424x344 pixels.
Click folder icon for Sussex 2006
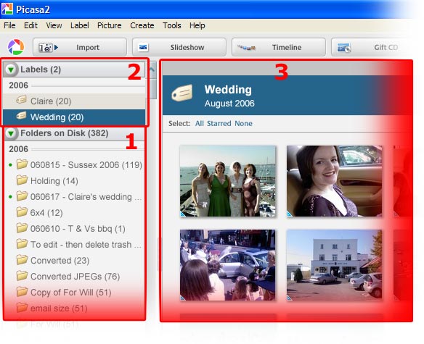[22, 164]
